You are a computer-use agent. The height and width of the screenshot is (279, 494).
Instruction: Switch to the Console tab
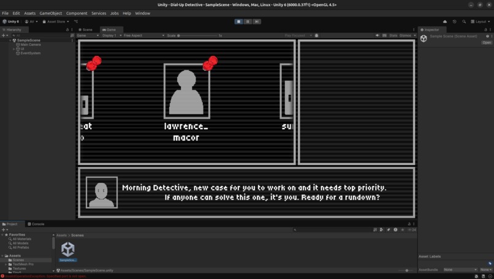[x=36, y=224]
